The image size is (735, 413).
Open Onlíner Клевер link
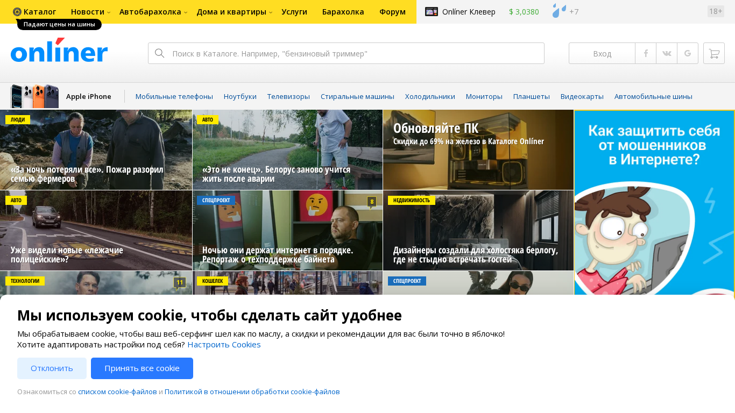(469, 12)
